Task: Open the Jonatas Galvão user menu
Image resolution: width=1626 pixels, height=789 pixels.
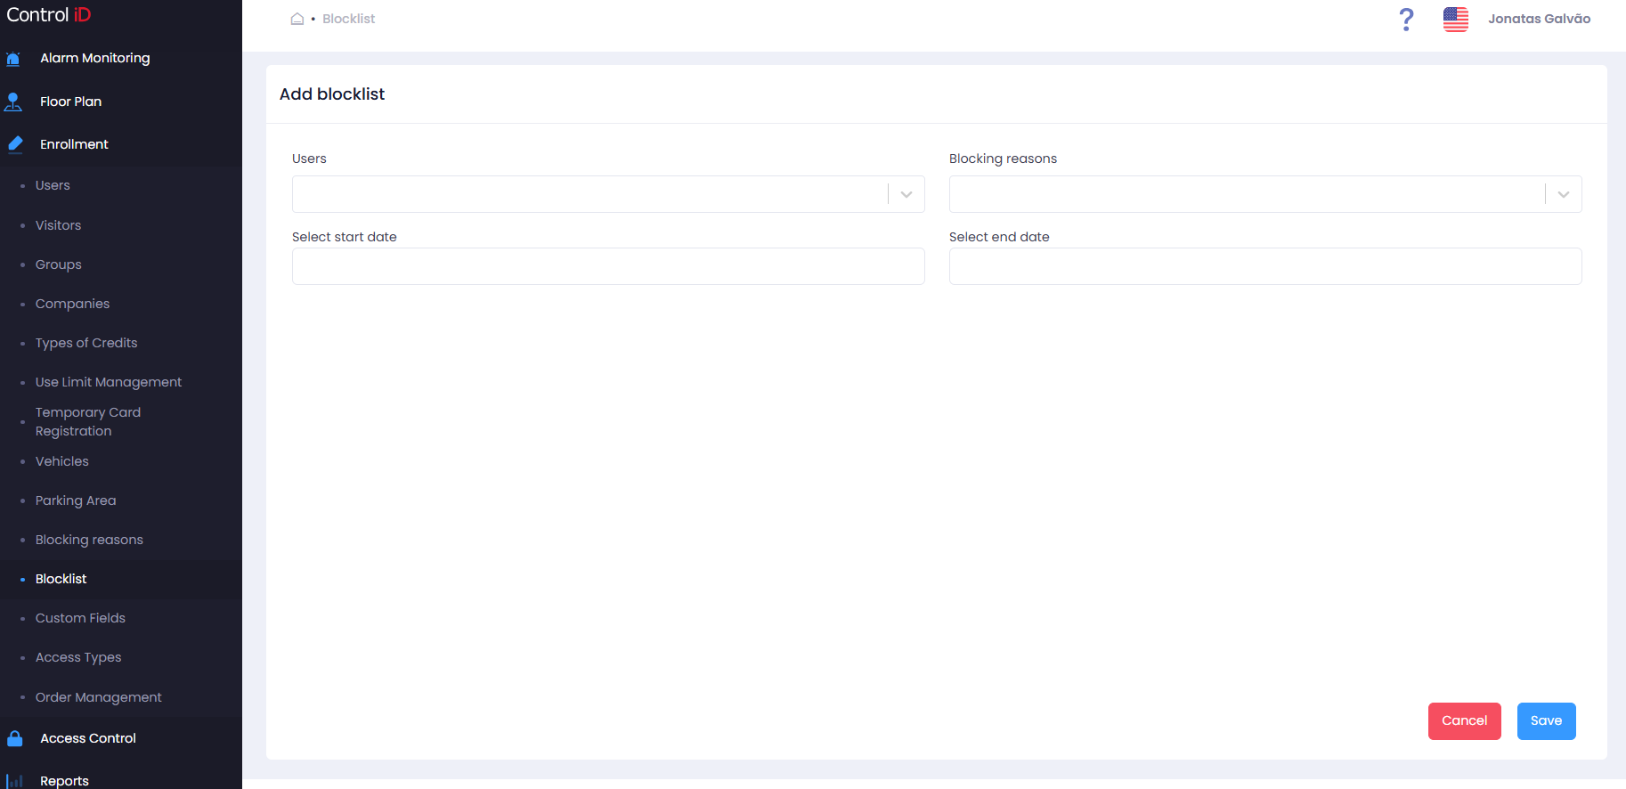Action: (1539, 19)
